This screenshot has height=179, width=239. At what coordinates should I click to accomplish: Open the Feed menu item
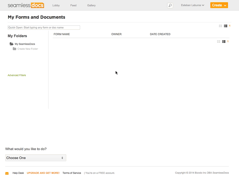pyautogui.click(x=73, y=5)
